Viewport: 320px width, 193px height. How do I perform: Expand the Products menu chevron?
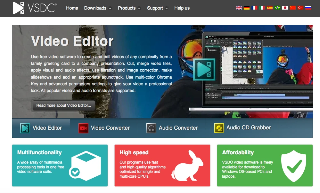tap(139, 9)
